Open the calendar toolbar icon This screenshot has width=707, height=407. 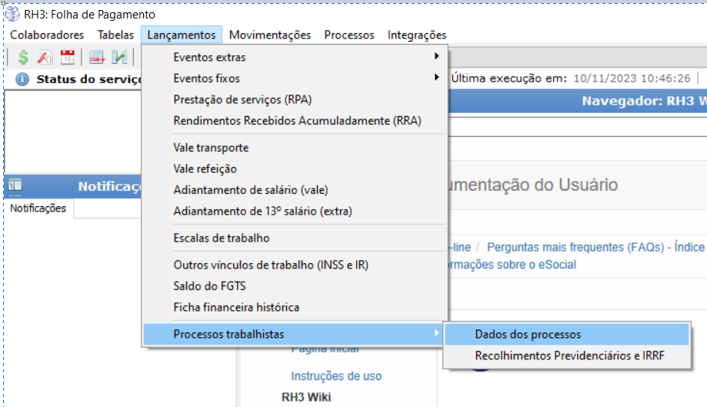[x=67, y=57]
